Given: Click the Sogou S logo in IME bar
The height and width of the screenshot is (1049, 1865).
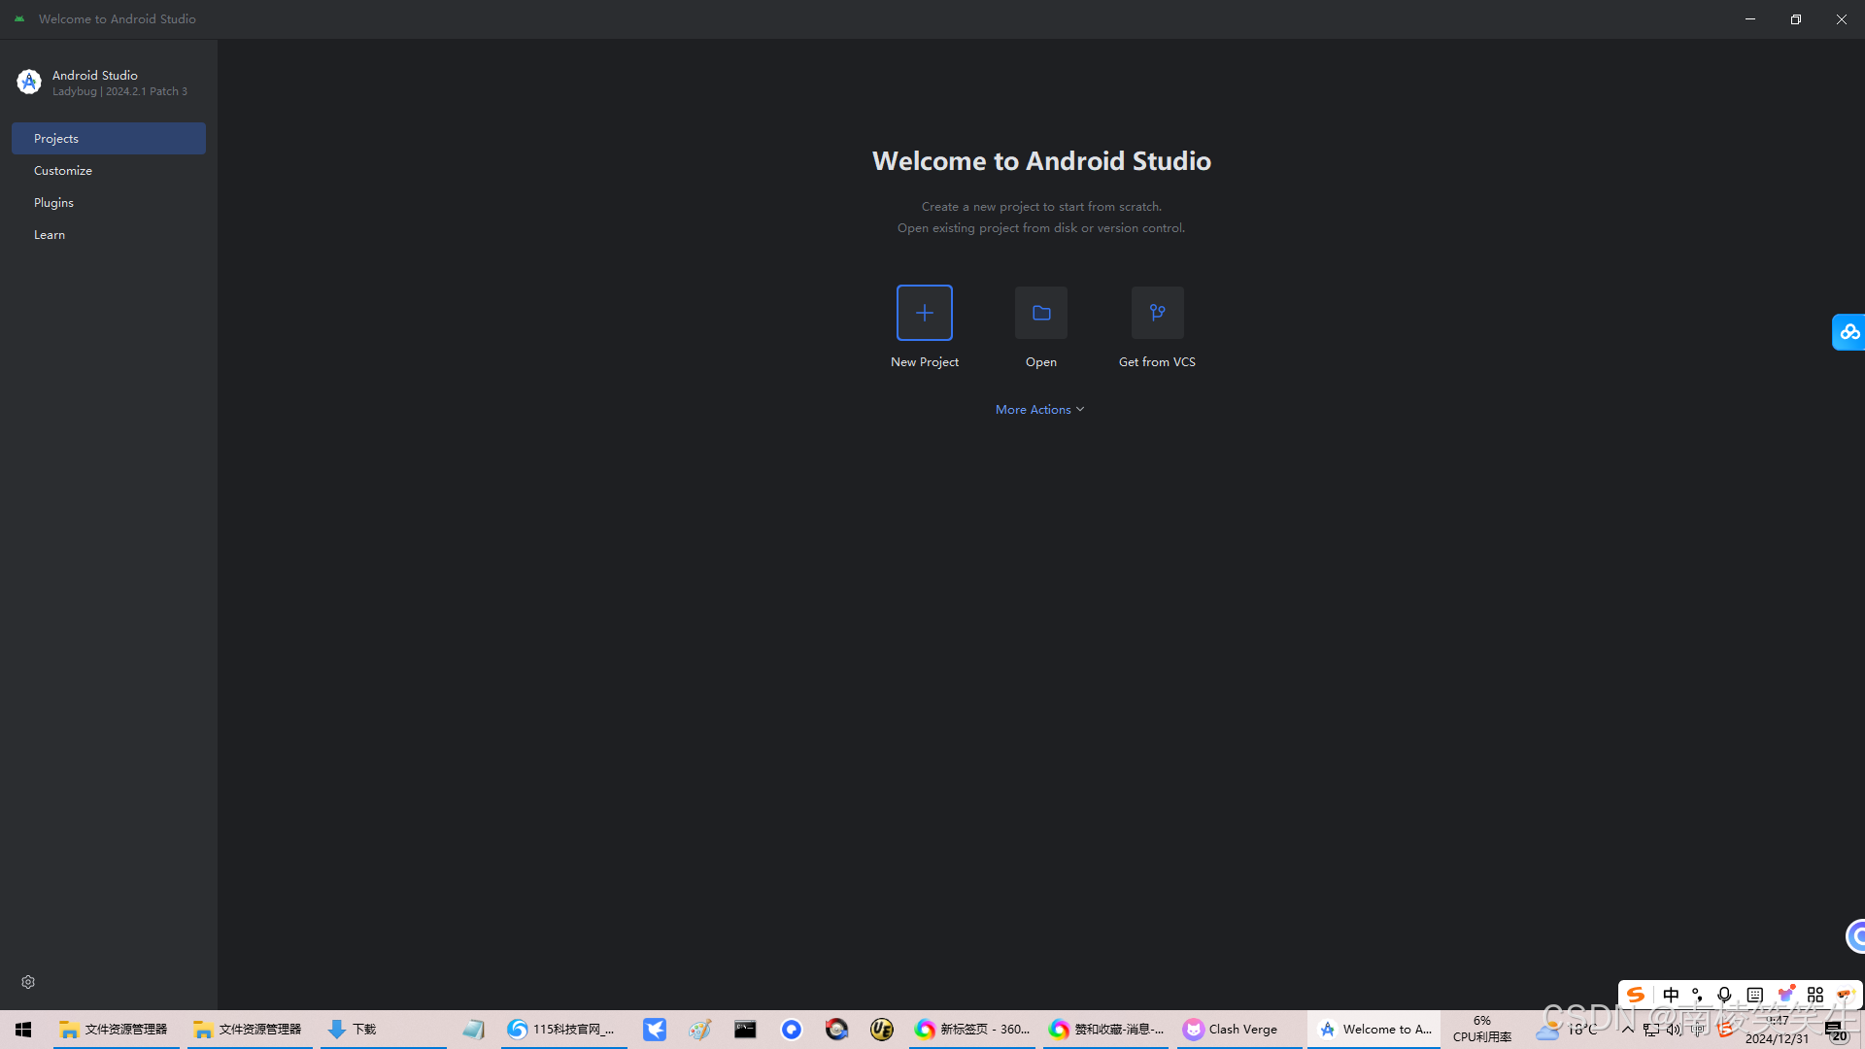Looking at the screenshot, I should (1636, 995).
